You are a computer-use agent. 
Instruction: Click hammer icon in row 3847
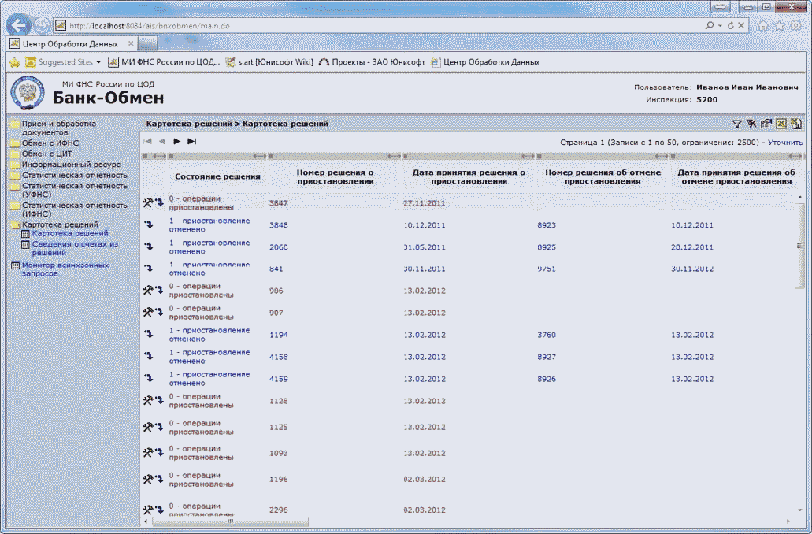point(147,203)
